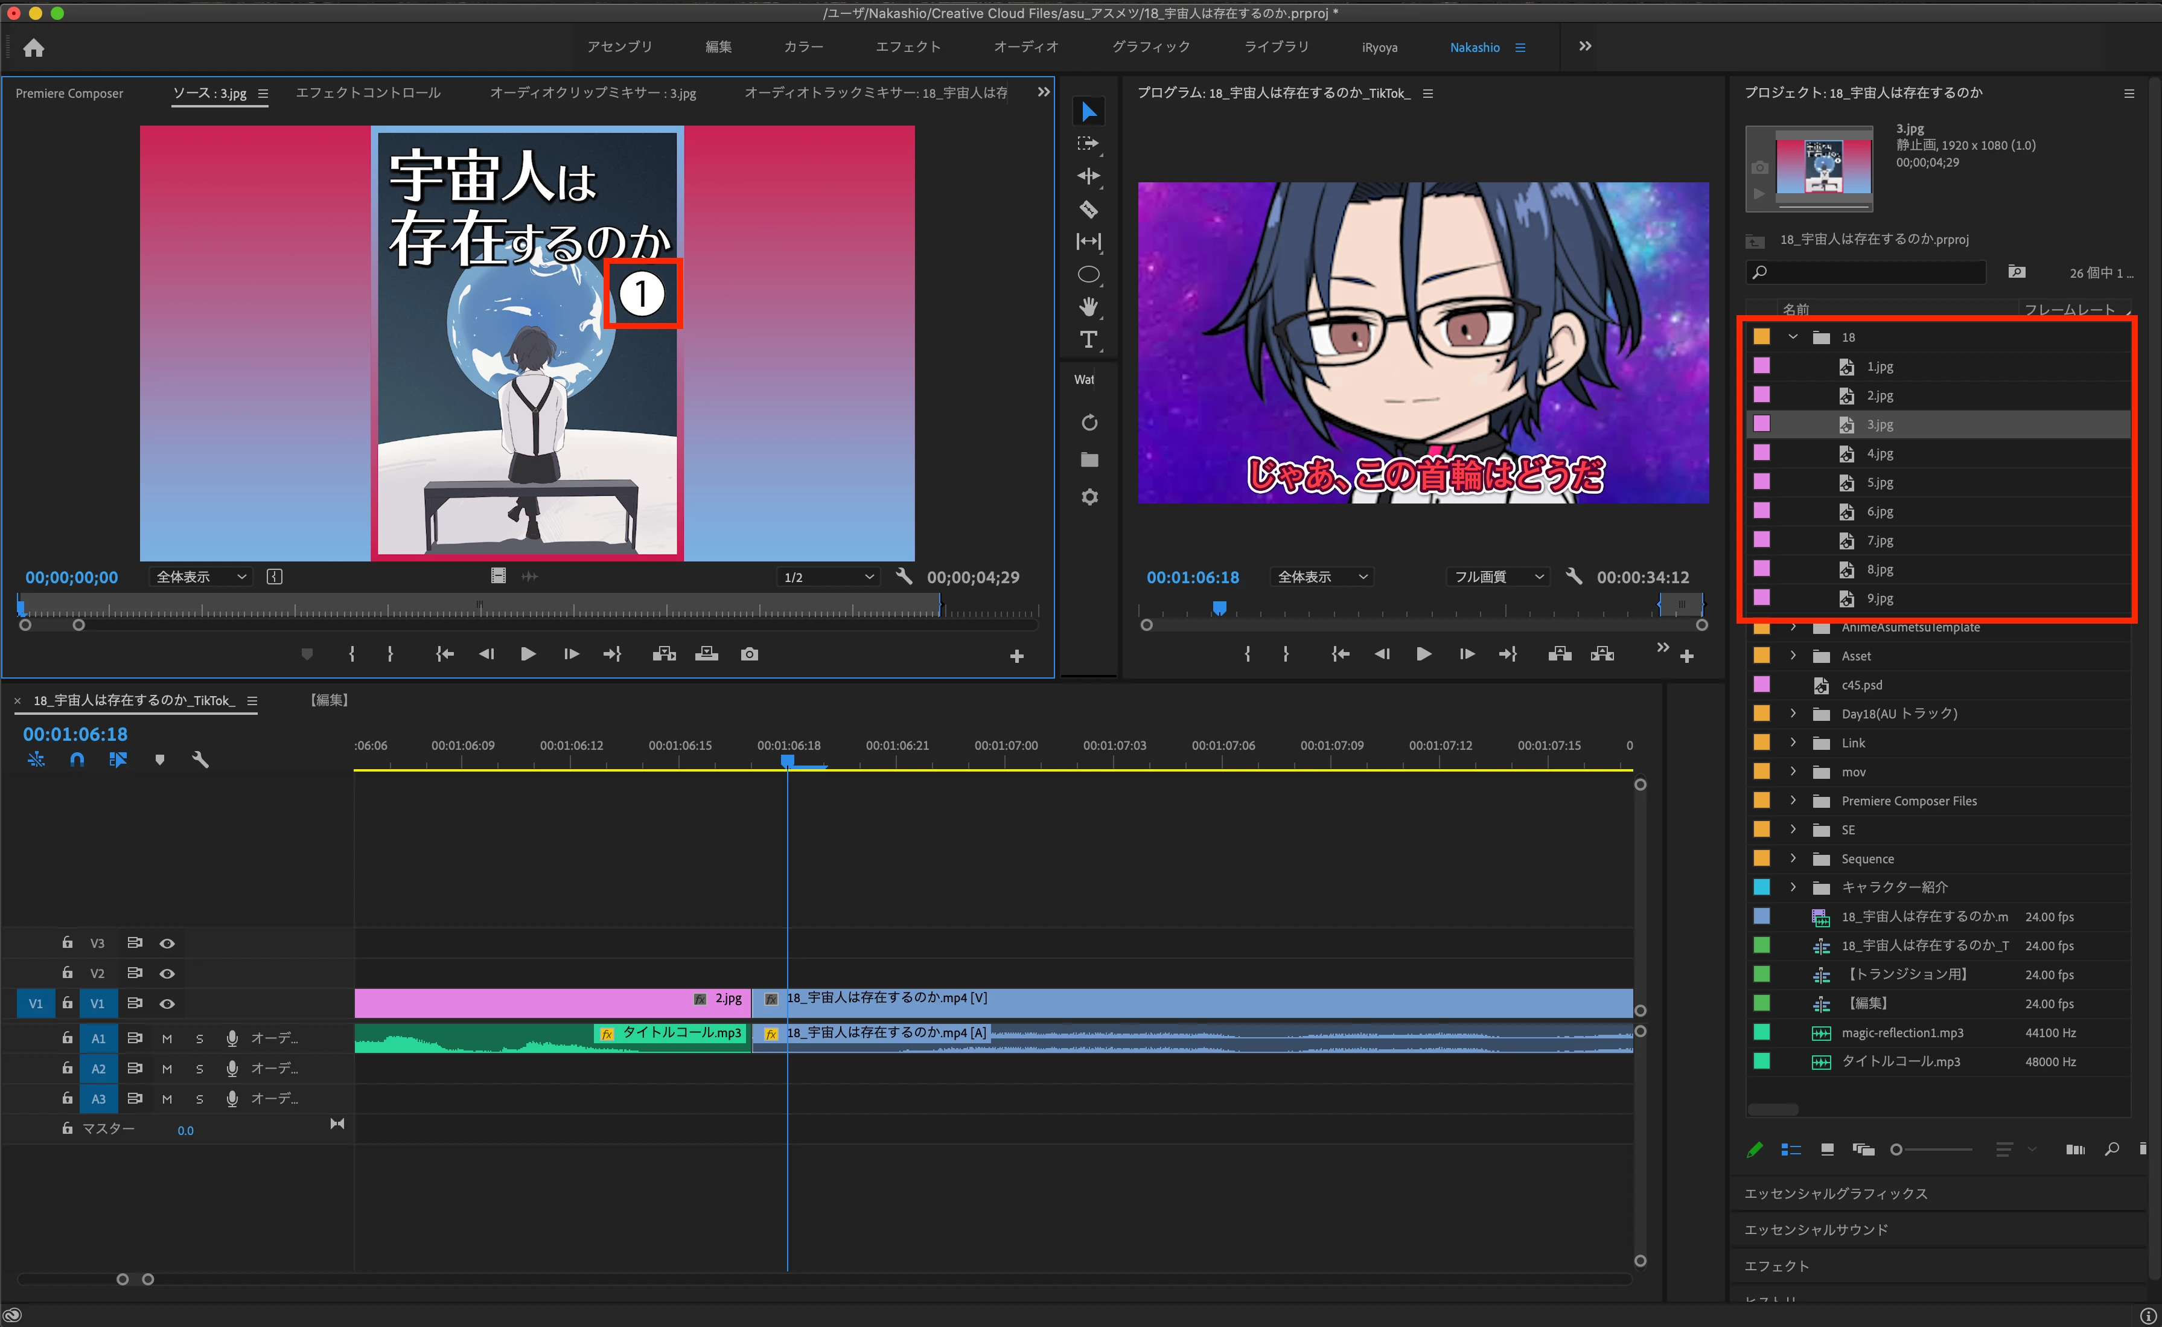The height and width of the screenshot is (1327, 2162).
Task: Switch to the カラー workspace tab
Action: tap(803, 47)
